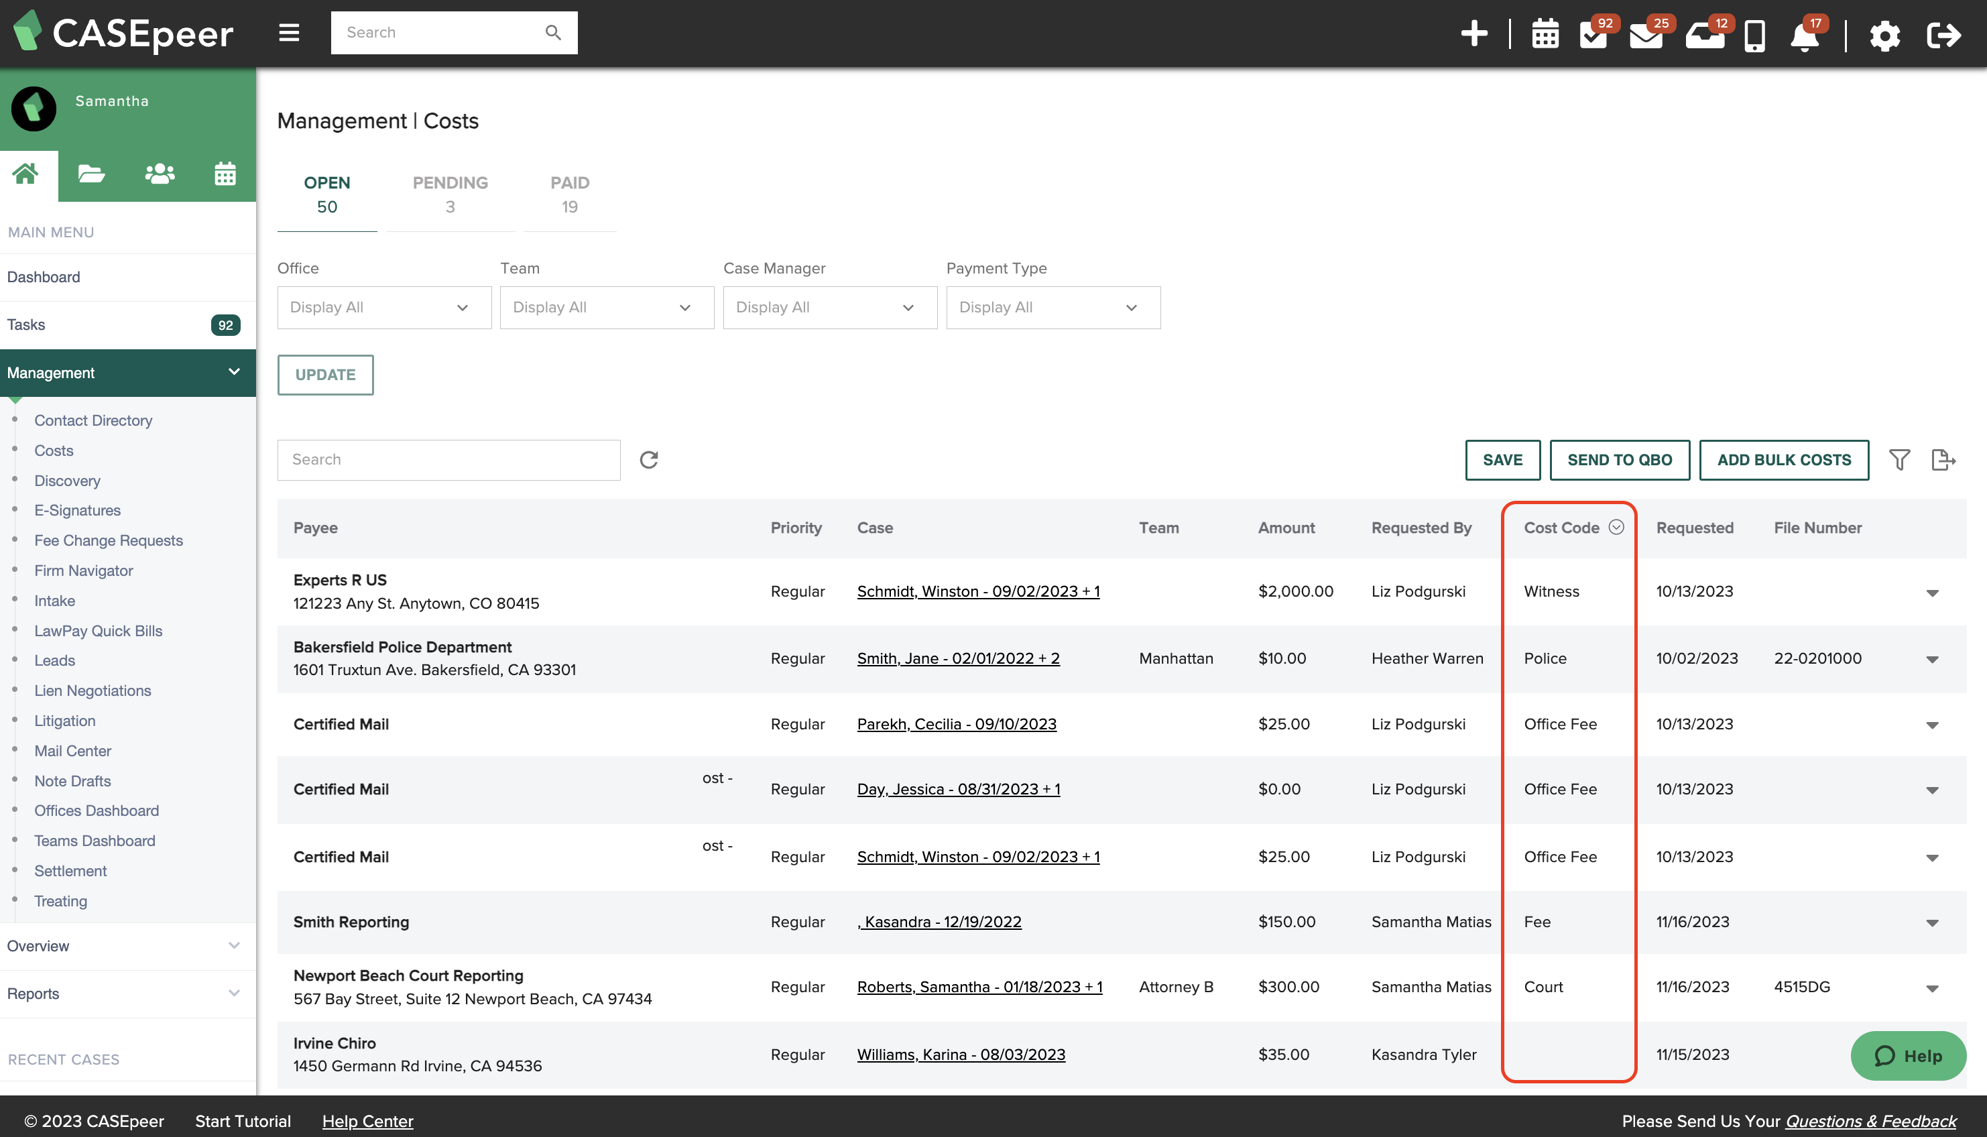Click the SEND TO QBO button
Image resolution: width=1987 pixels, height=1137 pixels.
(1620, 460)
